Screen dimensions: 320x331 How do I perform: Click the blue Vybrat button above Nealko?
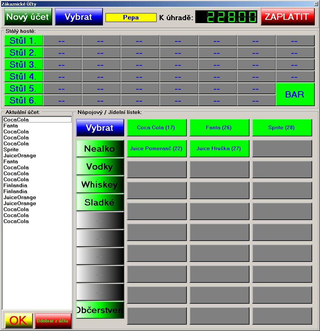100,128
